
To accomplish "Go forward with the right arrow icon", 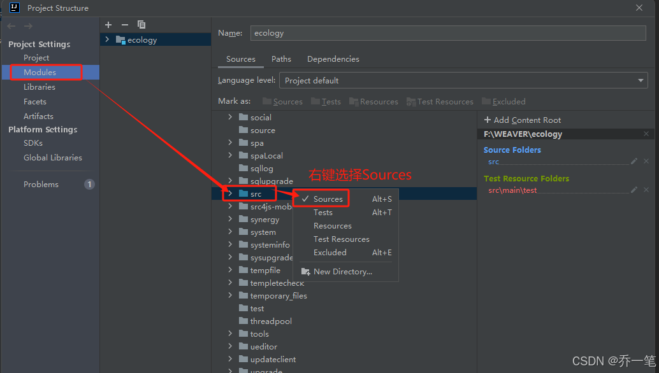I will click(x=28, y=26).
